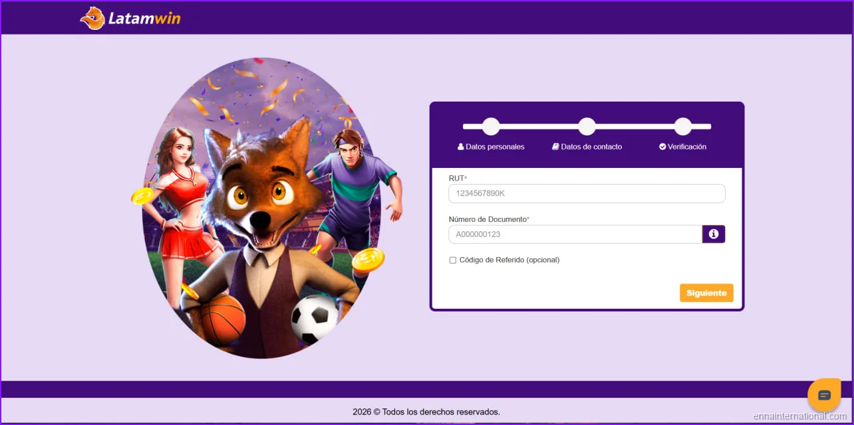Select the Datos personales step circle
The image size is (854, 425).
[491, 126]
